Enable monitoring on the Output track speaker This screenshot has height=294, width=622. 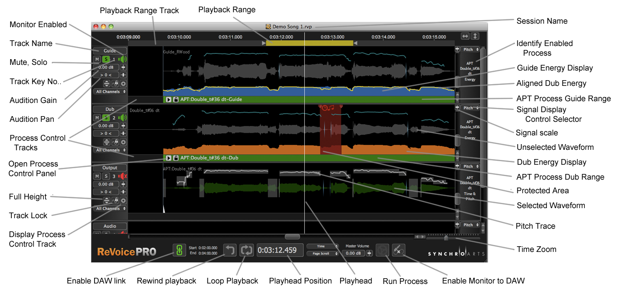[x=123, y=176]
